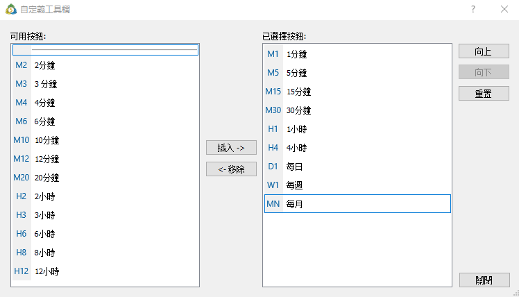Select the W1 weekly icon
The image size is (519, 297).
click(x=273, y=185)
